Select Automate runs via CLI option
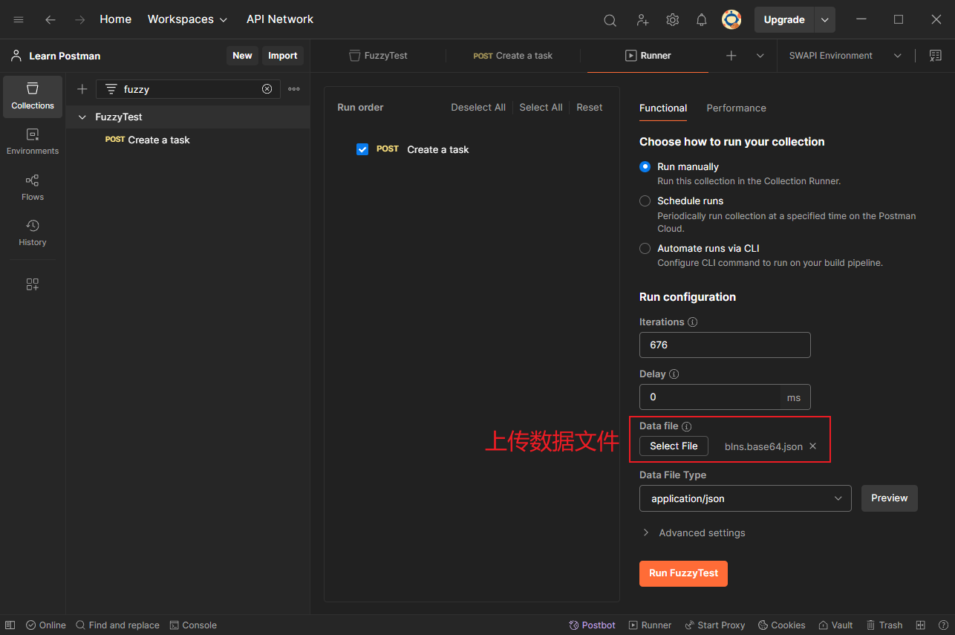The height and width of the screenshot is (635, 955). (x=645, y=249)
